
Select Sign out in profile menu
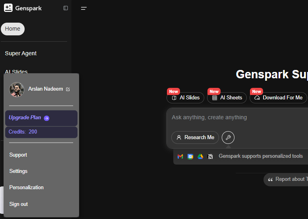click(x=19, y=204)
